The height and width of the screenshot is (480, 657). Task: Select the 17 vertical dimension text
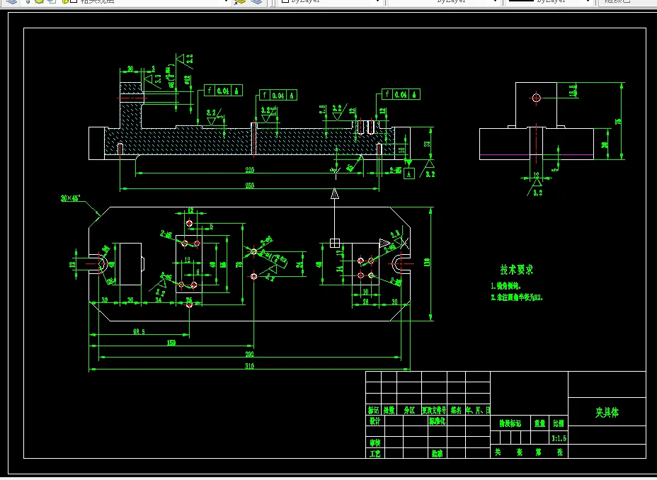coord(339,254)
